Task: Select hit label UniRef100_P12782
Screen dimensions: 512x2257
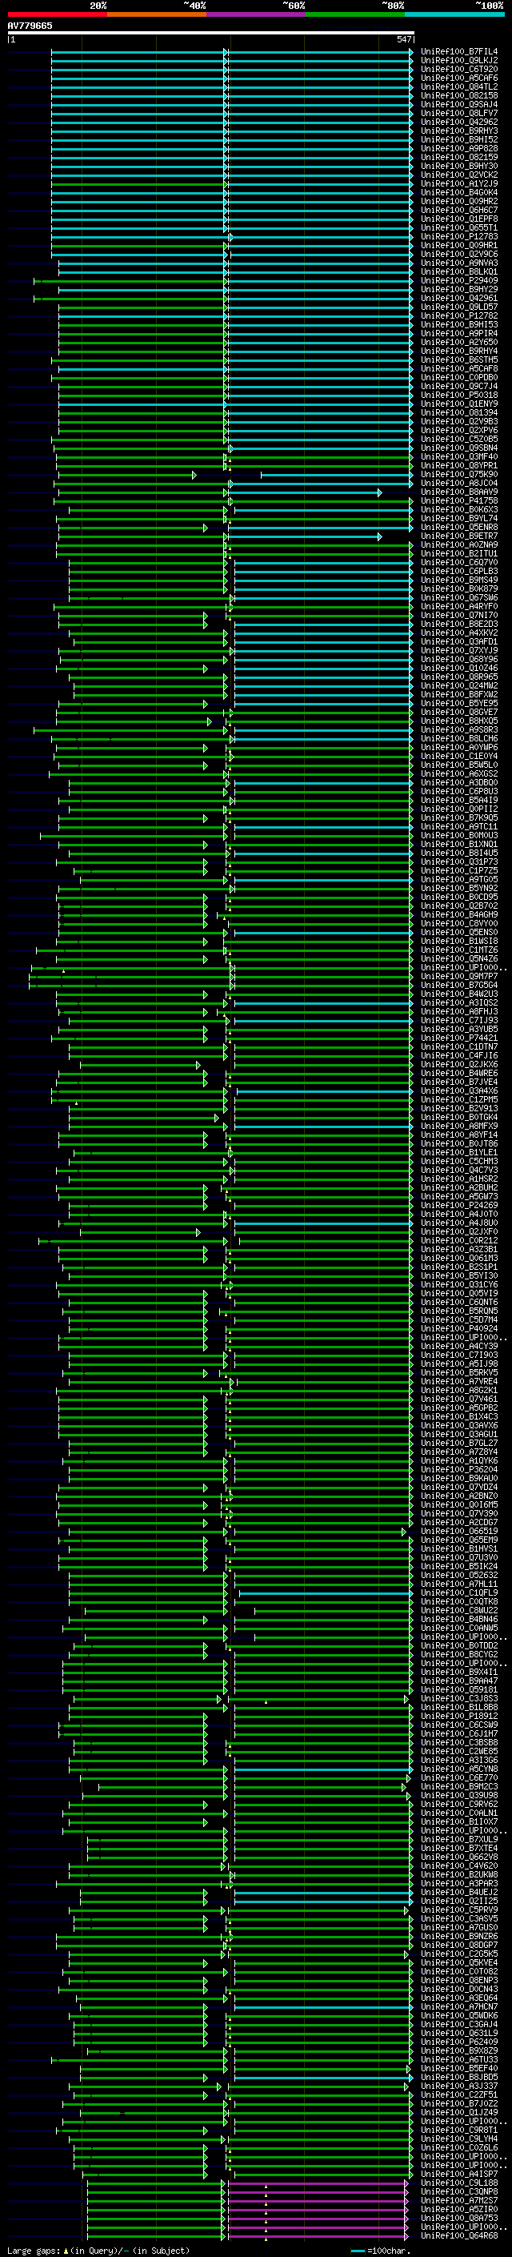Action: click(458, 316)
